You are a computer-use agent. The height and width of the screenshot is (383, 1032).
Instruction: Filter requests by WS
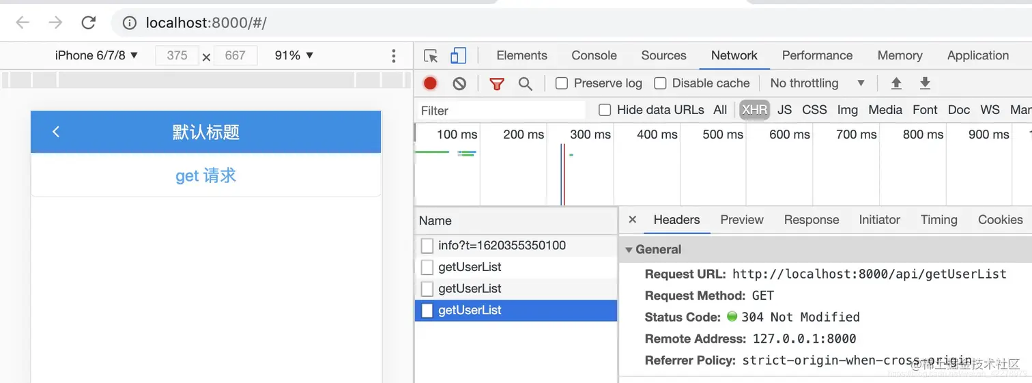(990, 110)
